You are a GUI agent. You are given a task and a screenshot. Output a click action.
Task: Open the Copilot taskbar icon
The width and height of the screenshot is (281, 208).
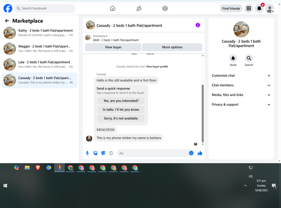[x=16, y=168]
